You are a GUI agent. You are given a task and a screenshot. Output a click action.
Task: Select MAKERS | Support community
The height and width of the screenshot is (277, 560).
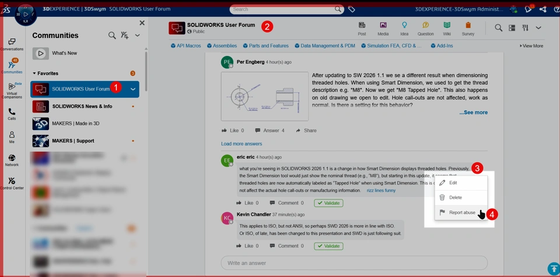85,141
